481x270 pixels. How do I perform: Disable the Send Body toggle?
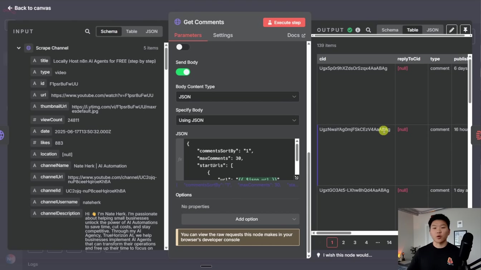[183, 72]
